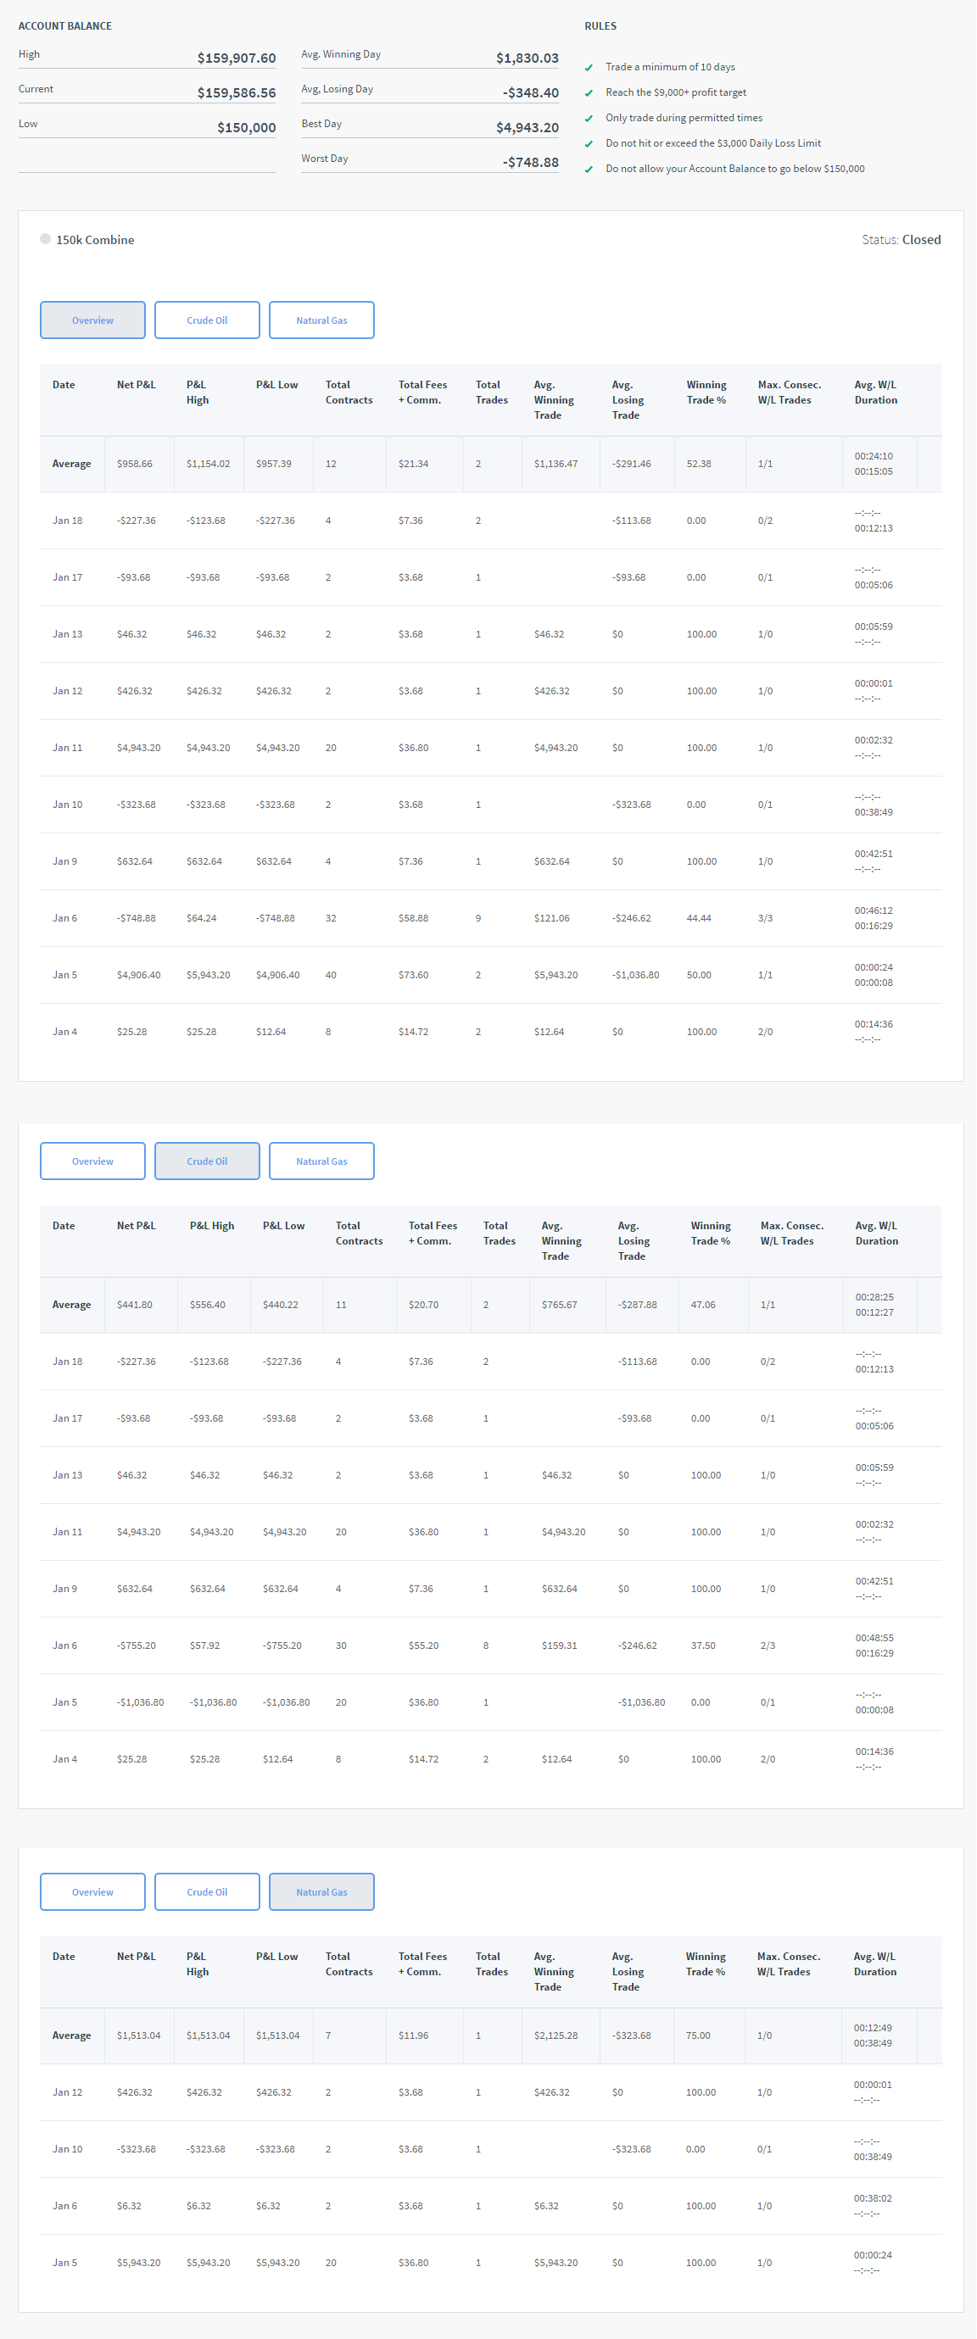This screenshot has width=977, height=2339.
Task: Open the Crude Oil tab next to the highlighted Overview tab
Action: click(207, 320)
